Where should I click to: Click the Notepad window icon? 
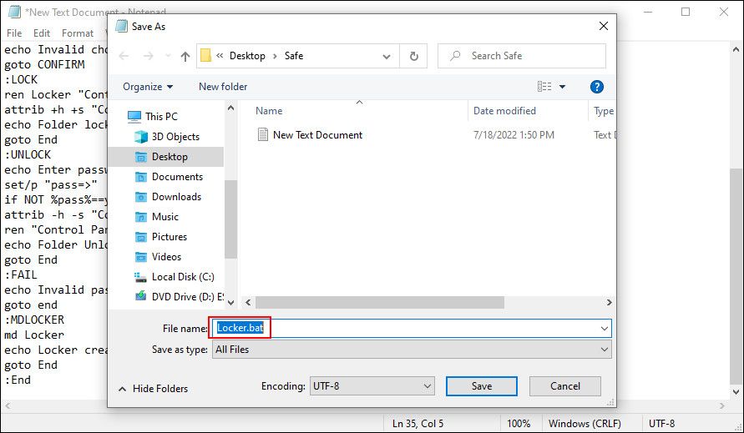(x=14, y=12)
